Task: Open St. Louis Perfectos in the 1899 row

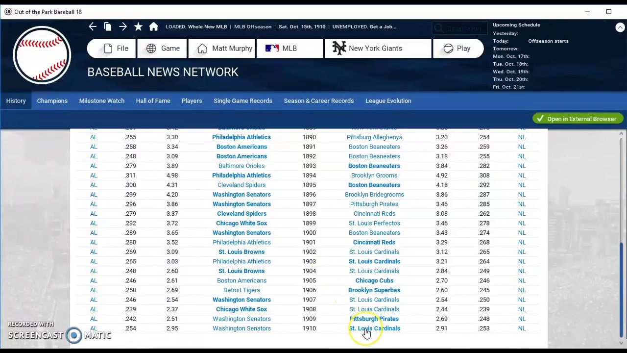Action: coord(374,223)
